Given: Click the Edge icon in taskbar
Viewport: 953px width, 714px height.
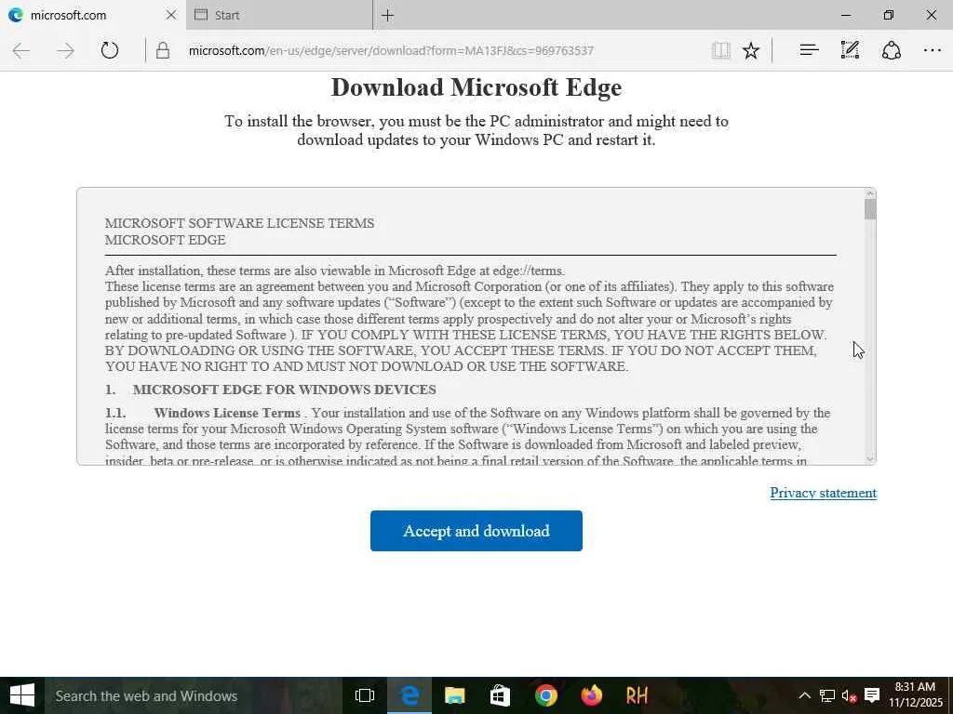Looking at the screenshot, I should 409,695.
